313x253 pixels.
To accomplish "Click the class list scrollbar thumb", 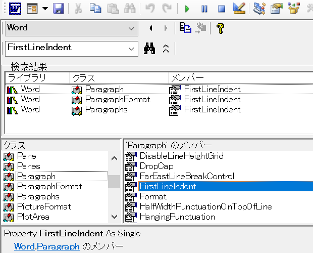I will [114, 182].
